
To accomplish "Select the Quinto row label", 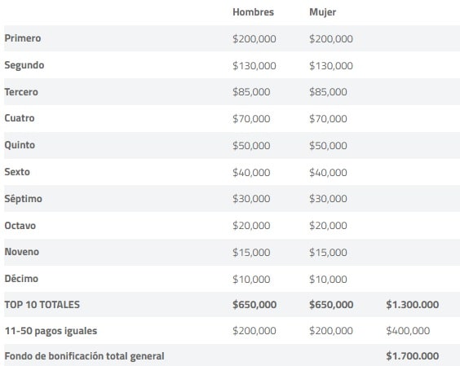I will [20, 145].
